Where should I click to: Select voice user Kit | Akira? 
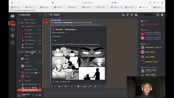pyautogui.click(x=31, y=66)
